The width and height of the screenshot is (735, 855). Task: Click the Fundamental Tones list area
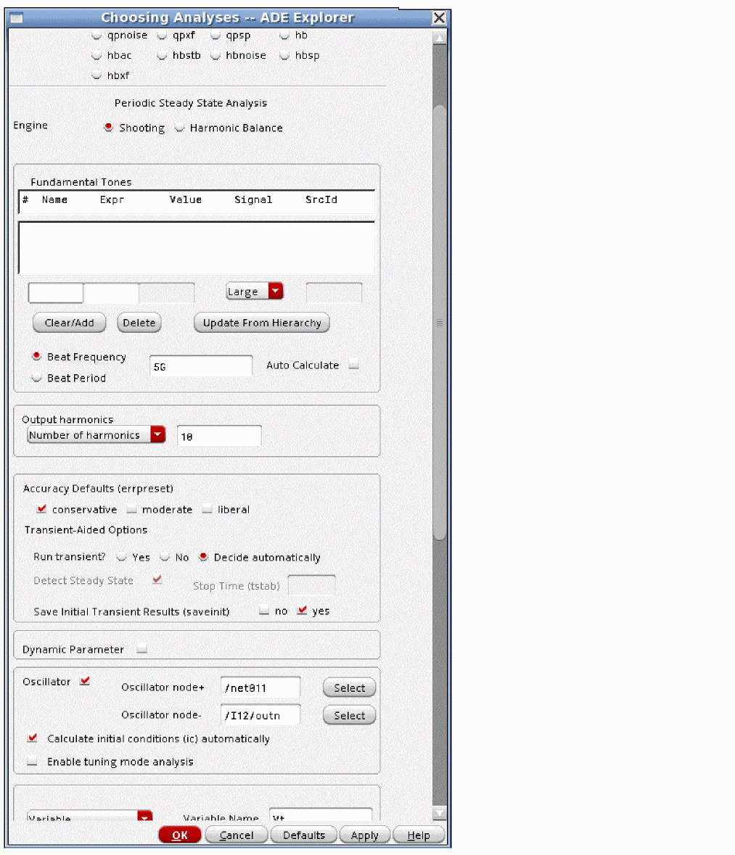pyautogui.click(x=197, y=247)
